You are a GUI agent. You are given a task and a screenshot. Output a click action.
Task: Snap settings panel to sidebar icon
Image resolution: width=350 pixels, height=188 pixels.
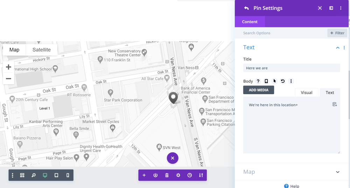[331, 8]
